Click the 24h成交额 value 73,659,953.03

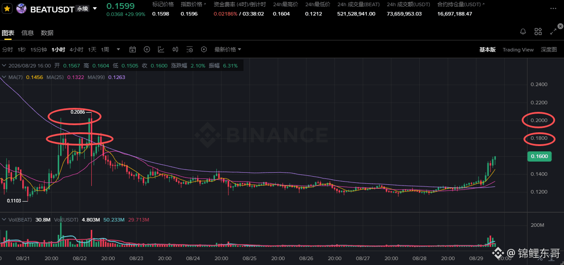click(404, 14)
